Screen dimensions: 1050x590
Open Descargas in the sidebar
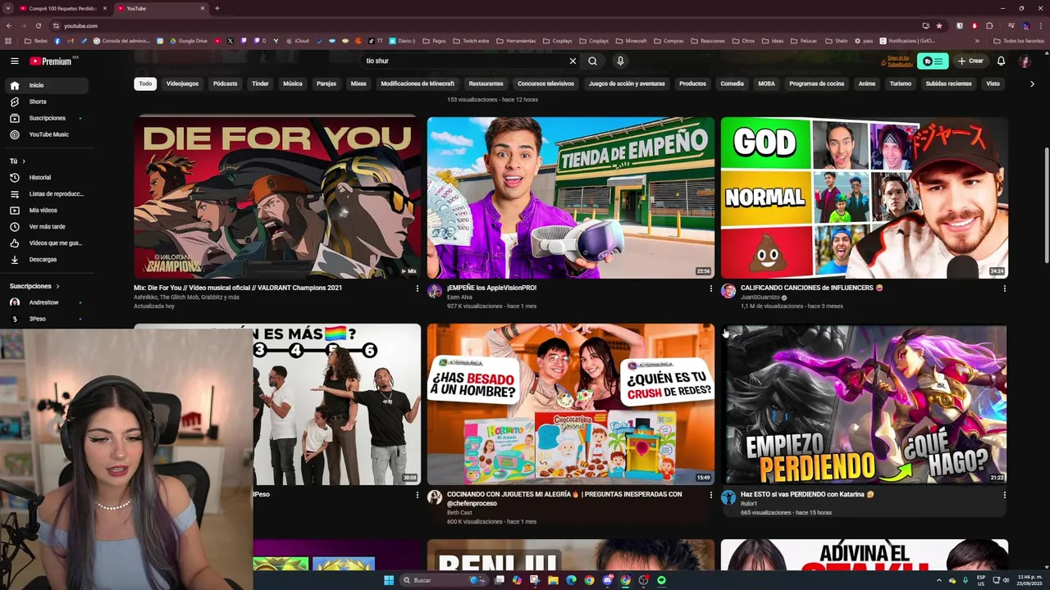[47, 259]
